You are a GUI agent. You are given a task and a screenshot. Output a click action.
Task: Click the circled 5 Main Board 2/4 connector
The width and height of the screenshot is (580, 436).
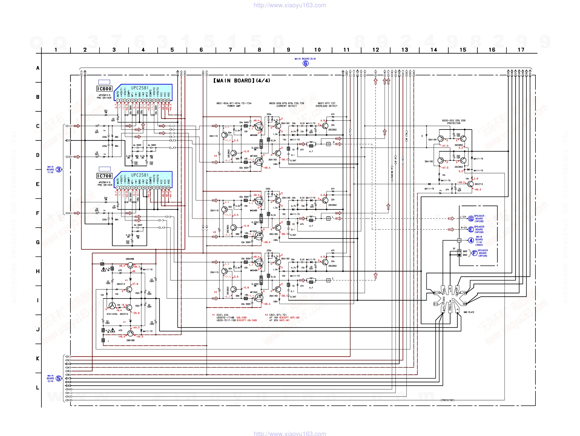[x=59, y=379]
